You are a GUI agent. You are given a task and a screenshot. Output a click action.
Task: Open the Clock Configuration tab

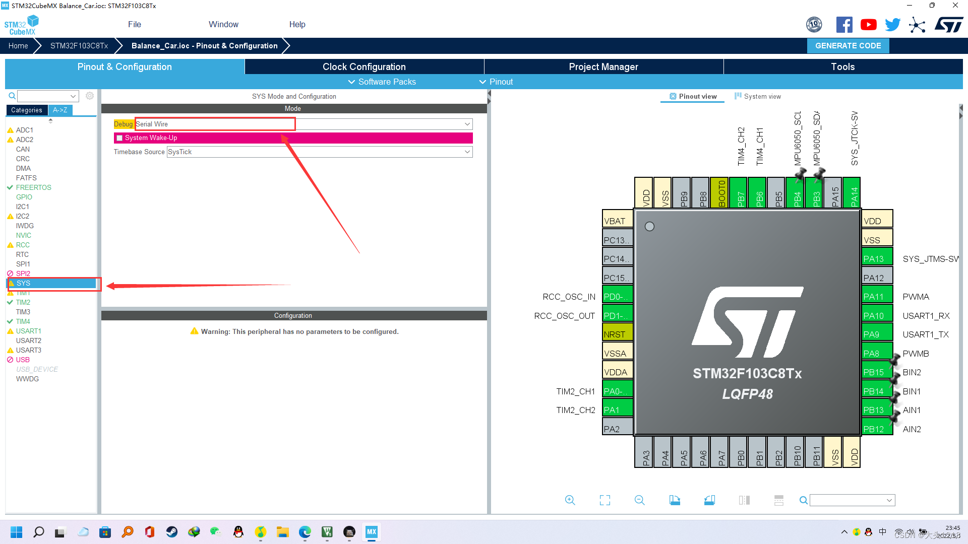click(364, 66)
